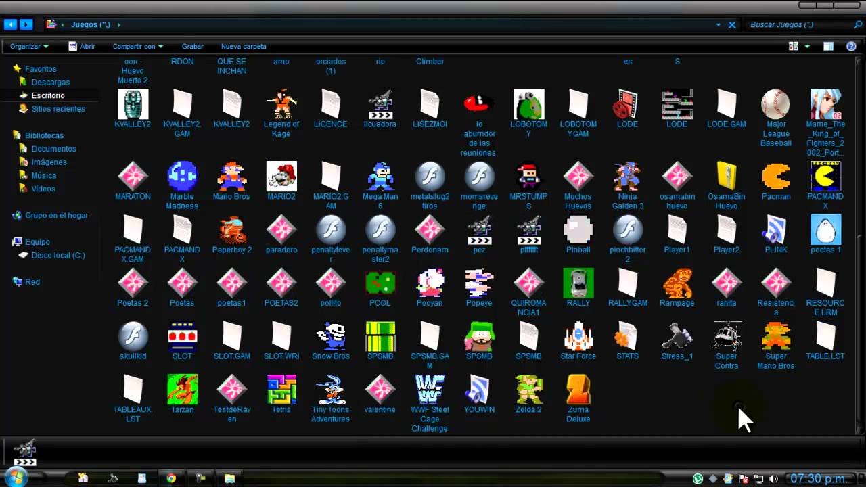
Task: Open the Tarzan game icon
Action: pos(182,390)
